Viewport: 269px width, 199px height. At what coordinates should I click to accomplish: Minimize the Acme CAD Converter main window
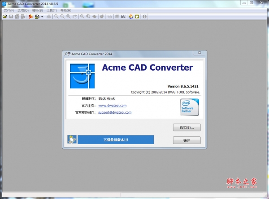(x=244, y=3)
